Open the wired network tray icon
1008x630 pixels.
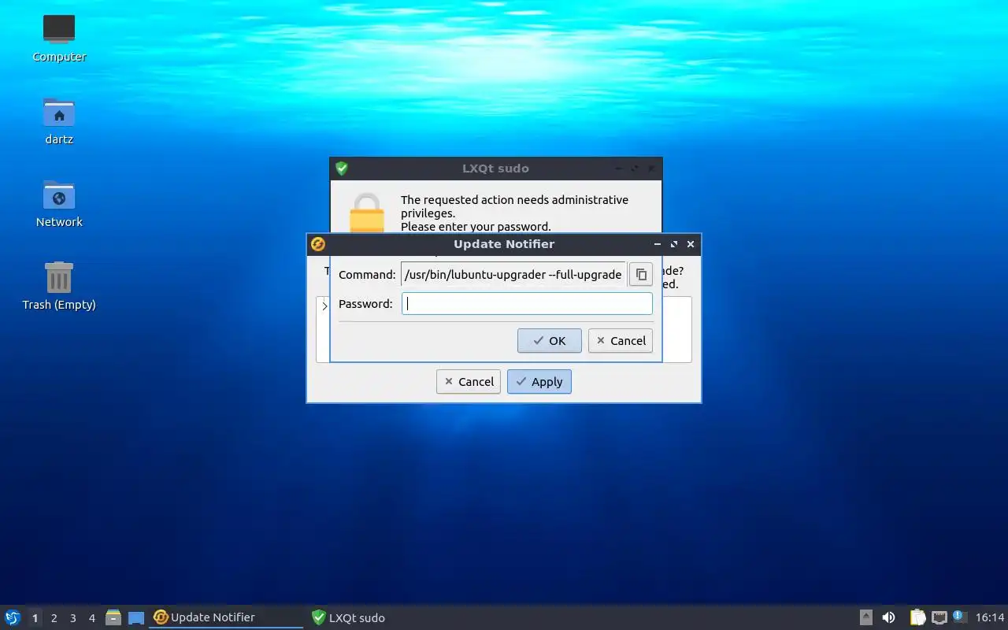939,617
